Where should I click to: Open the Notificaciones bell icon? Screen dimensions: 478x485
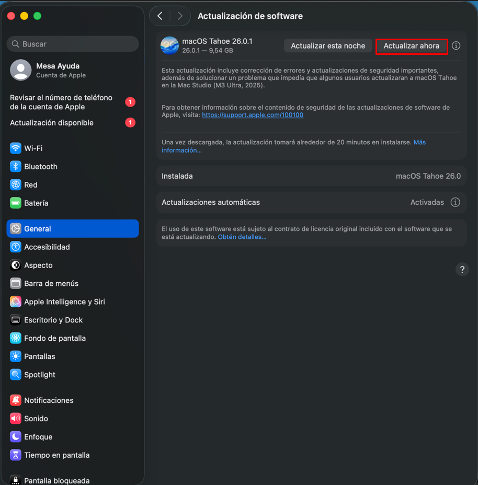[x=16, y=401]
